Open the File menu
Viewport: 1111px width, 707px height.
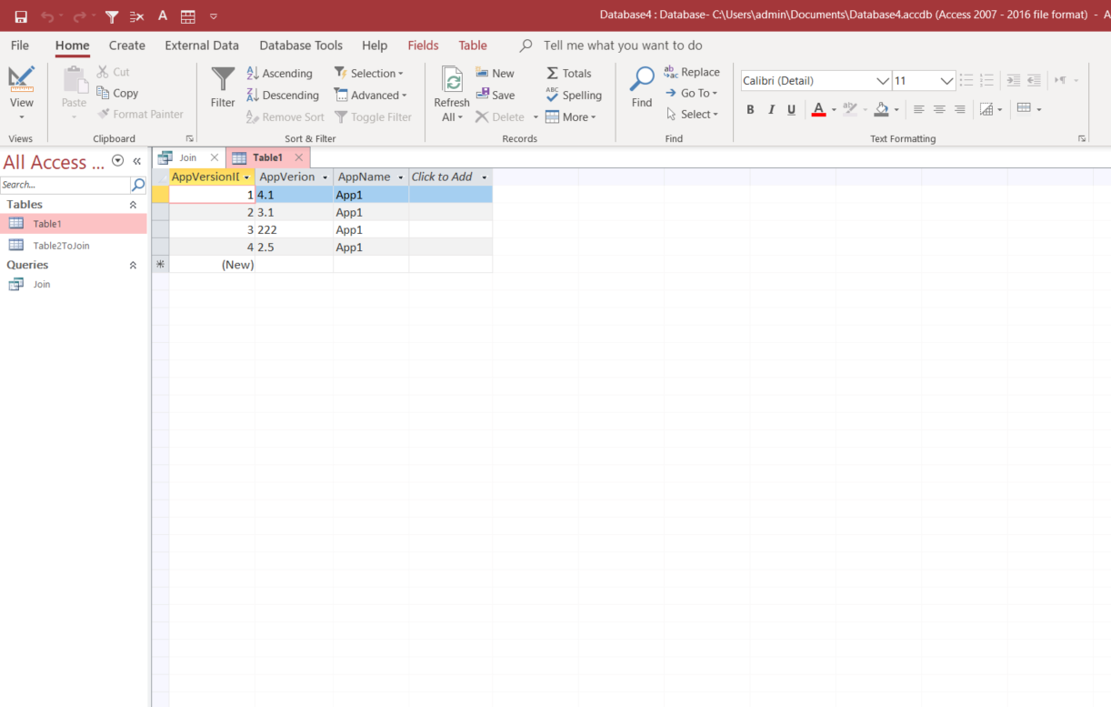(19, 45)
